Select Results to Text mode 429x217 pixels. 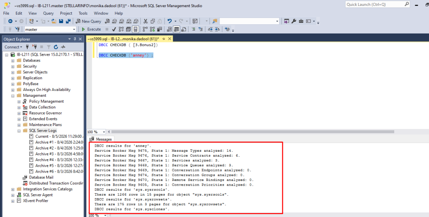pos(169,29)
